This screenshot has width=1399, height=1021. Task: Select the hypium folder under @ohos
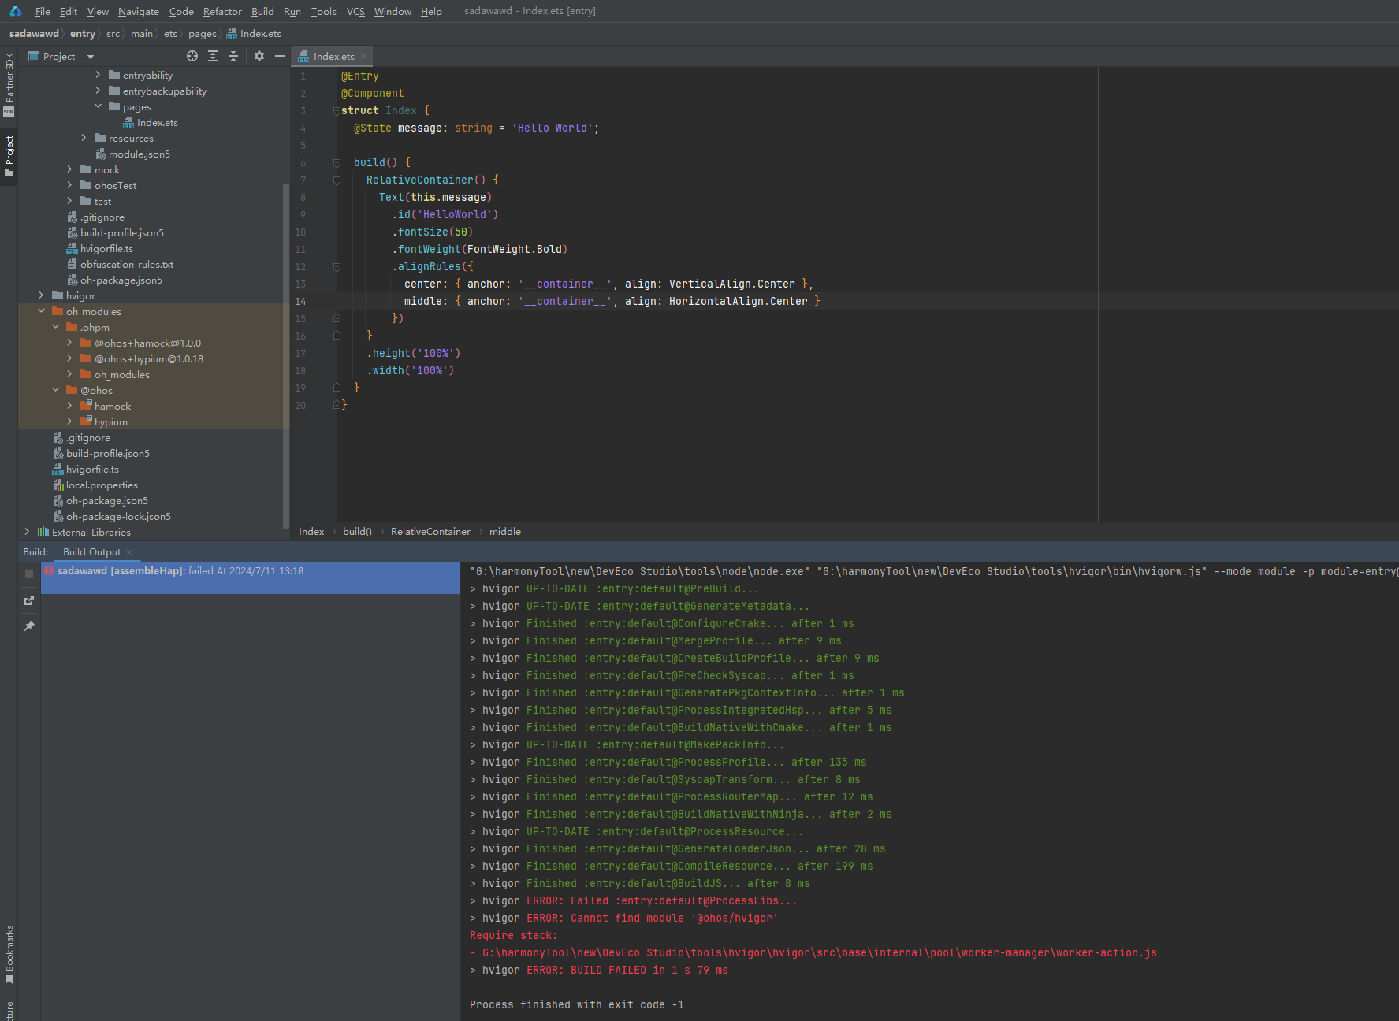click(x=110, y=421)
